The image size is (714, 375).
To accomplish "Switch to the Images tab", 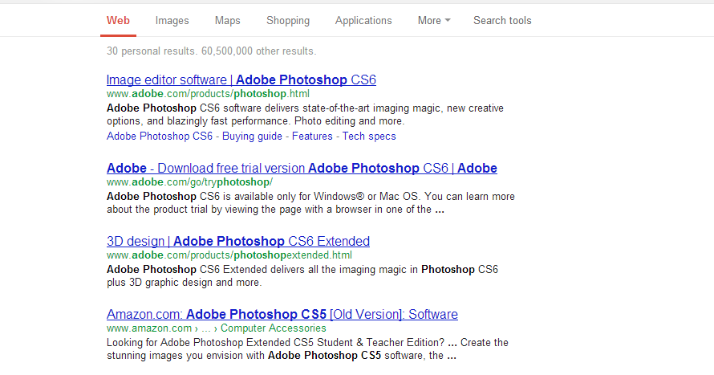I will pos(172,21).
